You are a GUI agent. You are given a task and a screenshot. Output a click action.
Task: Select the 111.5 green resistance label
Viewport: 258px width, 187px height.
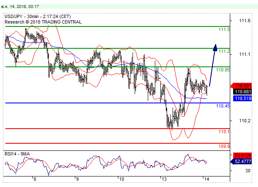pos(224,29)
